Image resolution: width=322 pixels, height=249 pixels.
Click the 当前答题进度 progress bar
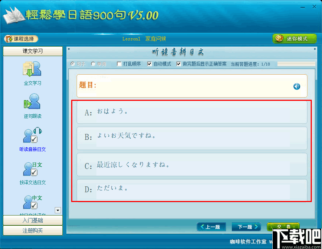[x=296, y=64]
